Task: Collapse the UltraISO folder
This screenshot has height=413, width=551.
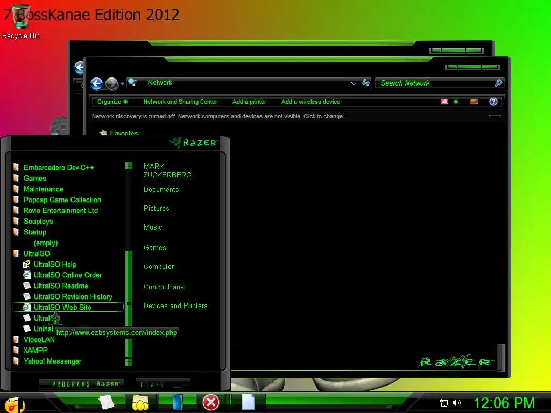Action: (37, 254)
